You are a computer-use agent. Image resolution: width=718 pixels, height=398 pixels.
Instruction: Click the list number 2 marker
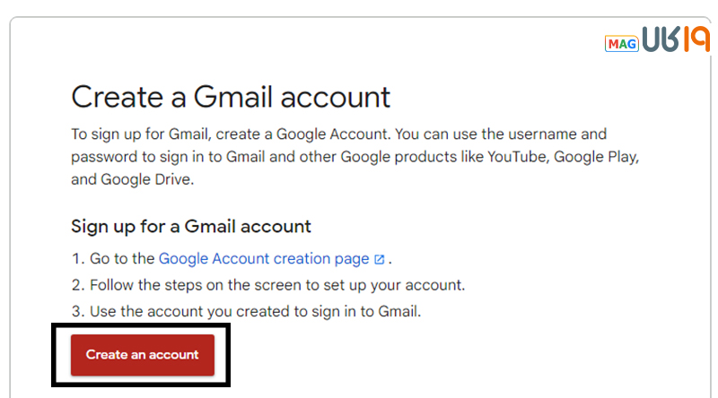77,285
